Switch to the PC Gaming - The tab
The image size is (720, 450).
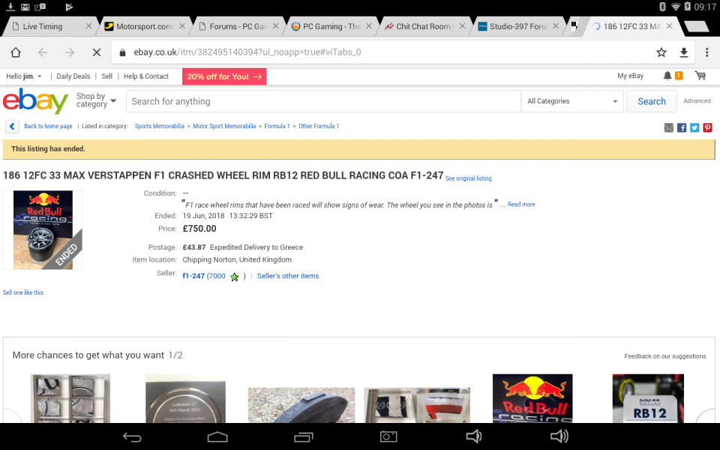coord(331,27)
